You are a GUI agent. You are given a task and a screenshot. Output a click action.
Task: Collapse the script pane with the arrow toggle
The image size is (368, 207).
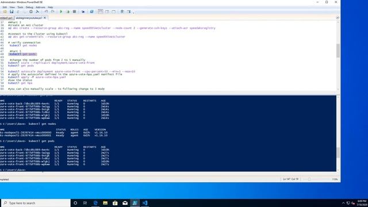coord(338,18)
